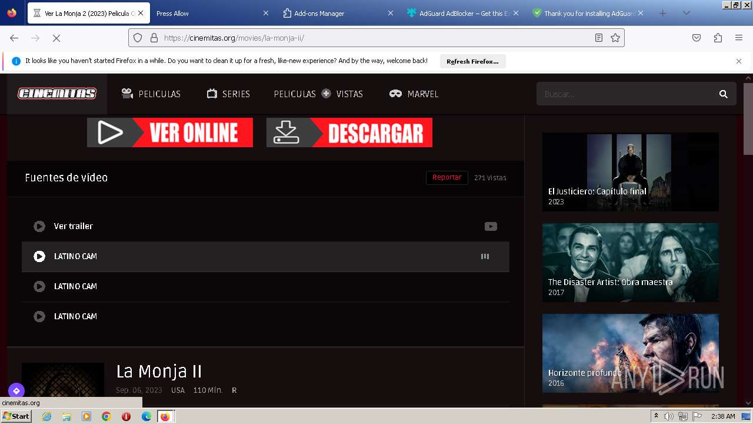Open the Firefox application menu

tap(739, 38)
